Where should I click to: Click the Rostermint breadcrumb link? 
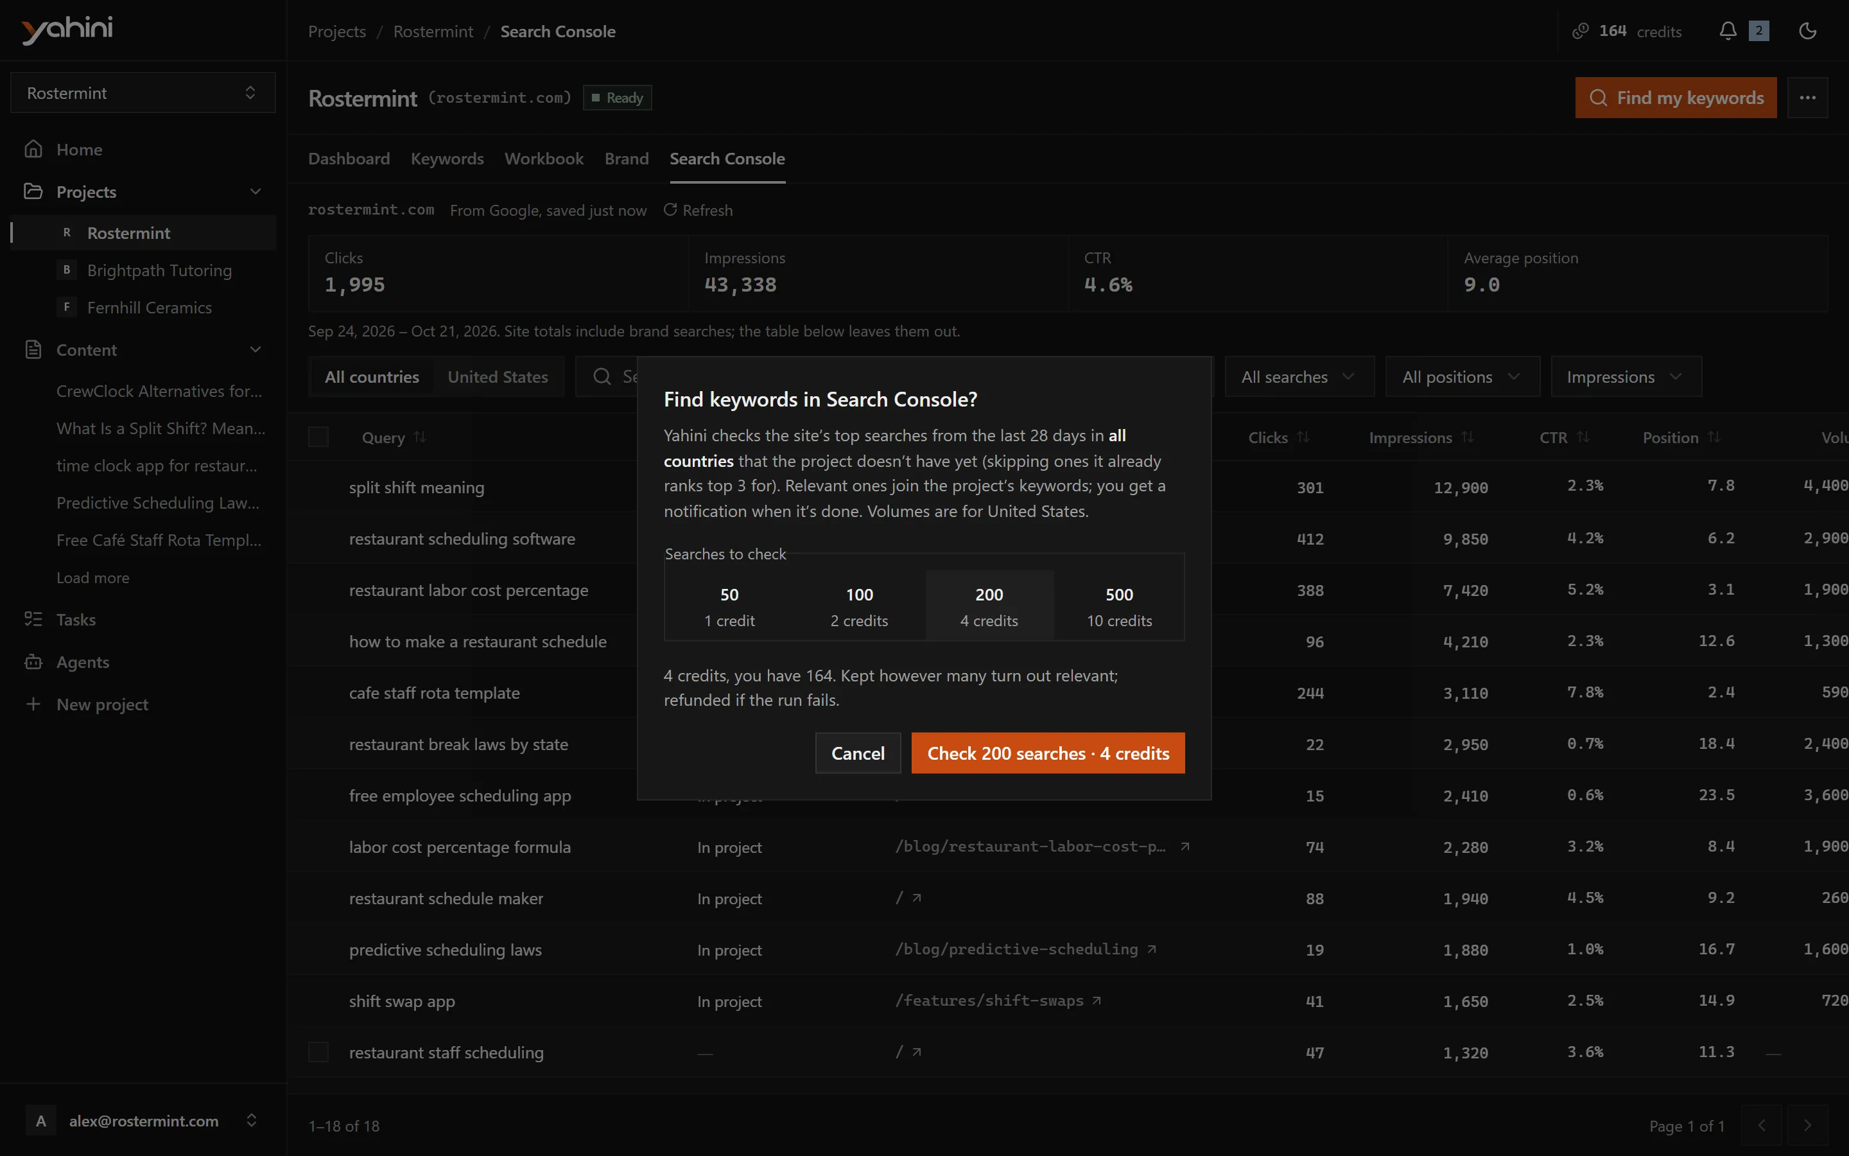[x=433, y=31]
